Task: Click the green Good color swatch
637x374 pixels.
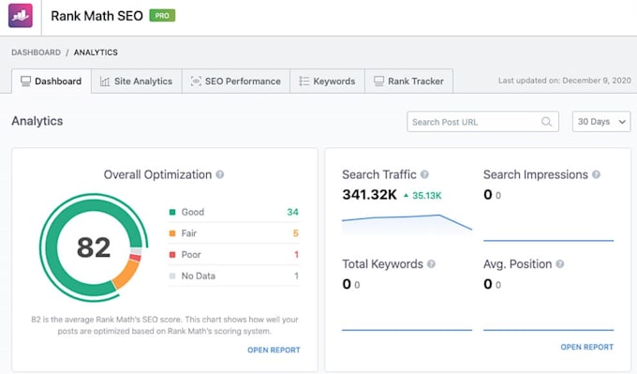Action: pyautogui.click(x=172, y=212)
